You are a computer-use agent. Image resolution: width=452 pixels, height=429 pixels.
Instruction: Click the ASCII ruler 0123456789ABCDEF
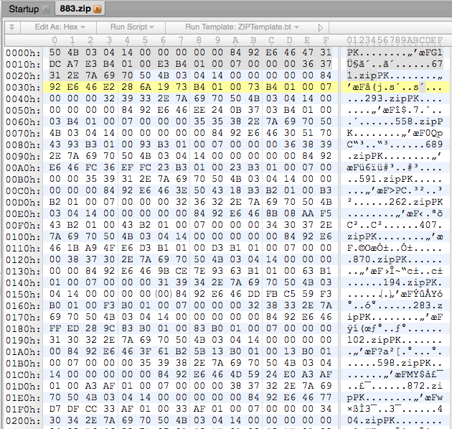[x=395, y=40]
